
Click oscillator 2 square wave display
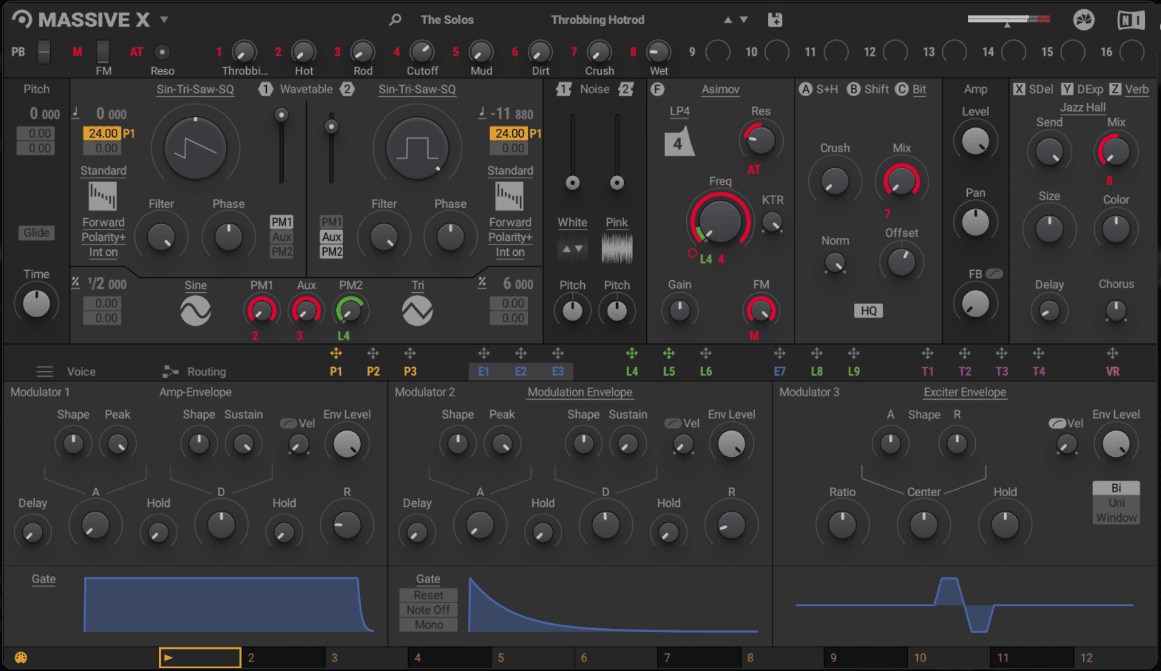point(417,148)
